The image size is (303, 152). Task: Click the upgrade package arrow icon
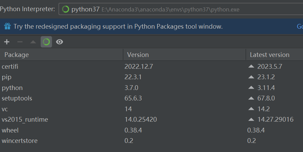[x=33, y=42]
